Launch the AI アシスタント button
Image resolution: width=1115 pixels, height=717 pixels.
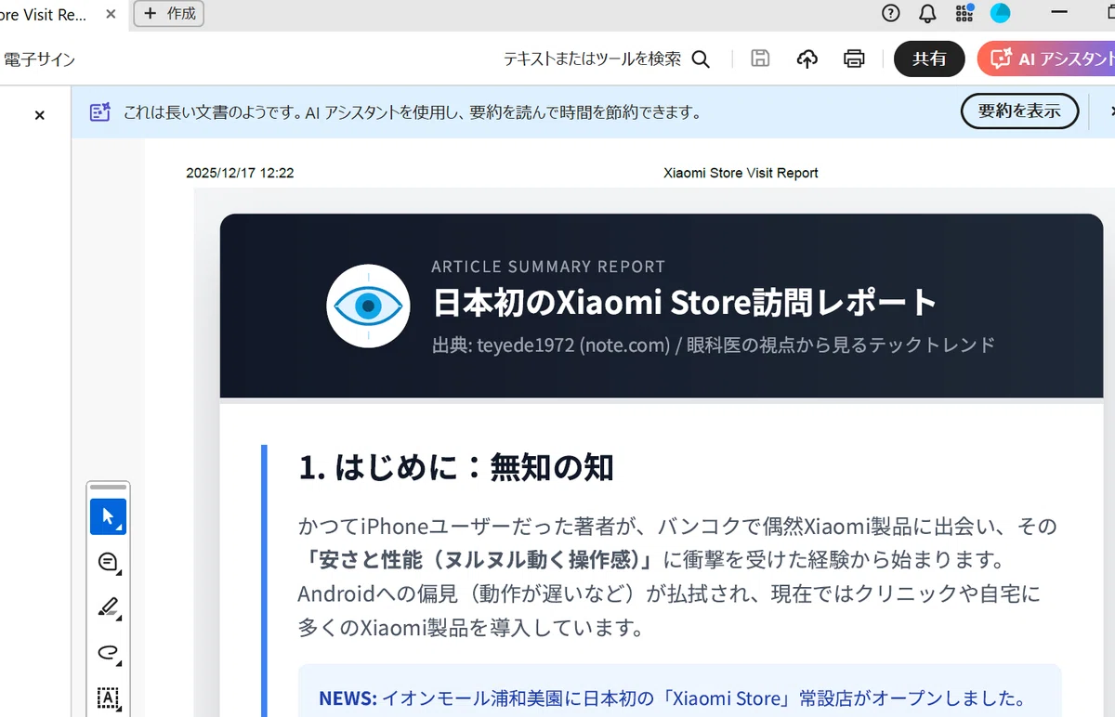[1046, 59]
